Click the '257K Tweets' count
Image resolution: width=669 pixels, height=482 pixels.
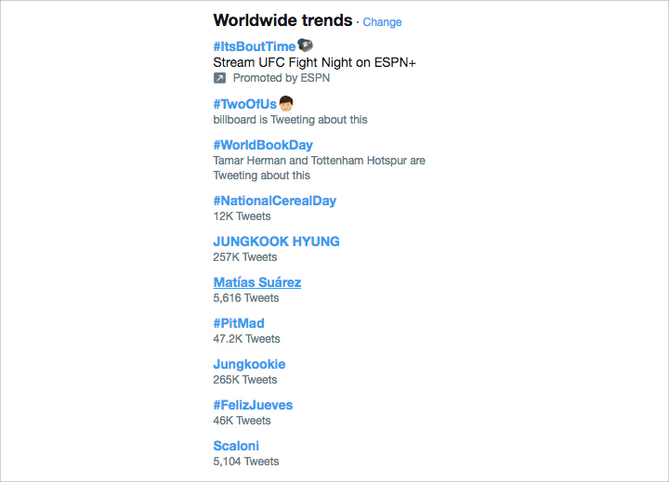click(x=245, y=257)
